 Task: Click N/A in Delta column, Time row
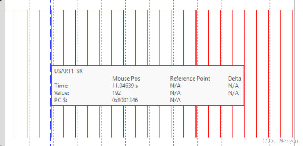pos(233,86)
